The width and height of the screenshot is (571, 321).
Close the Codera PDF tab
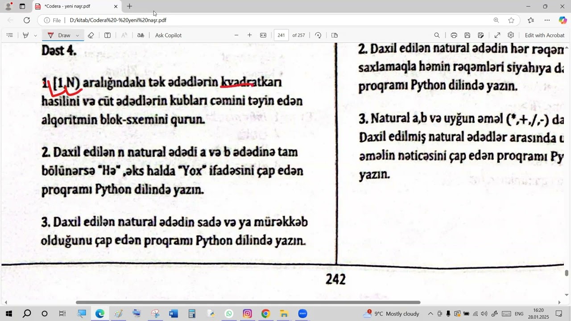116,7
